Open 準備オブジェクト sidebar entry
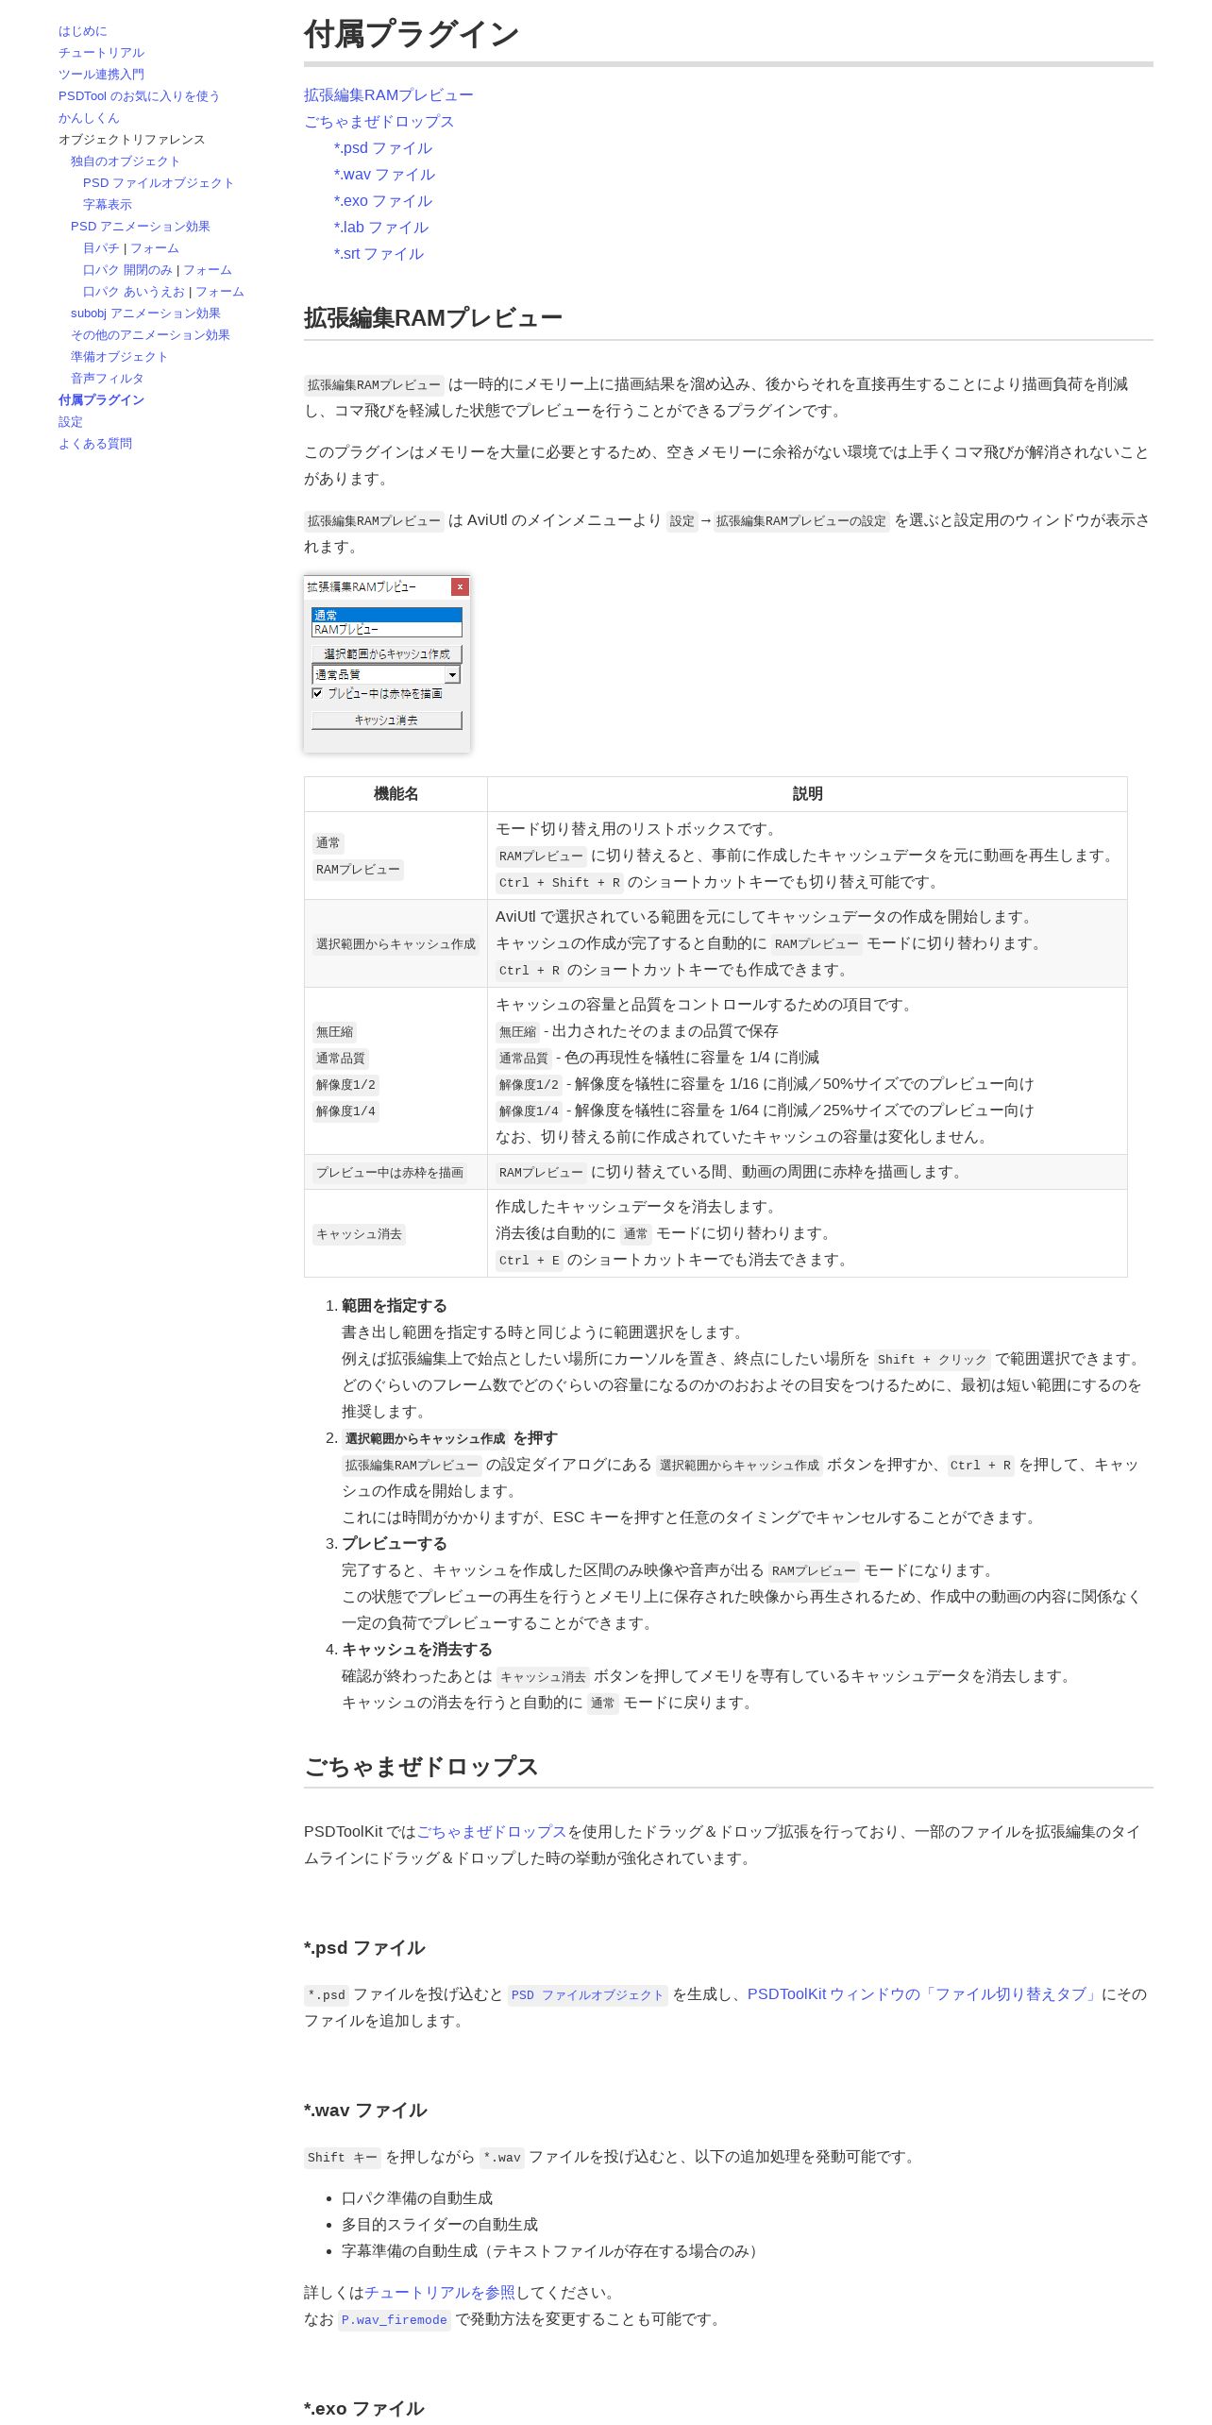Screen dimensions: 1212x2425 [x=119, y=357]
